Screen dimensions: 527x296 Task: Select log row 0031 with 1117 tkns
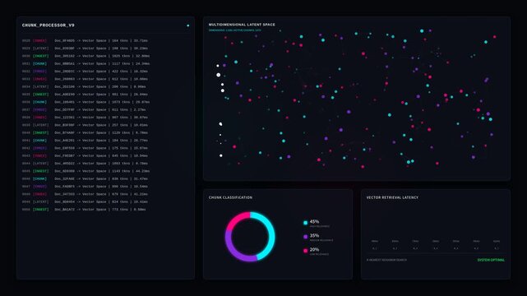click(x=86, y=64)
